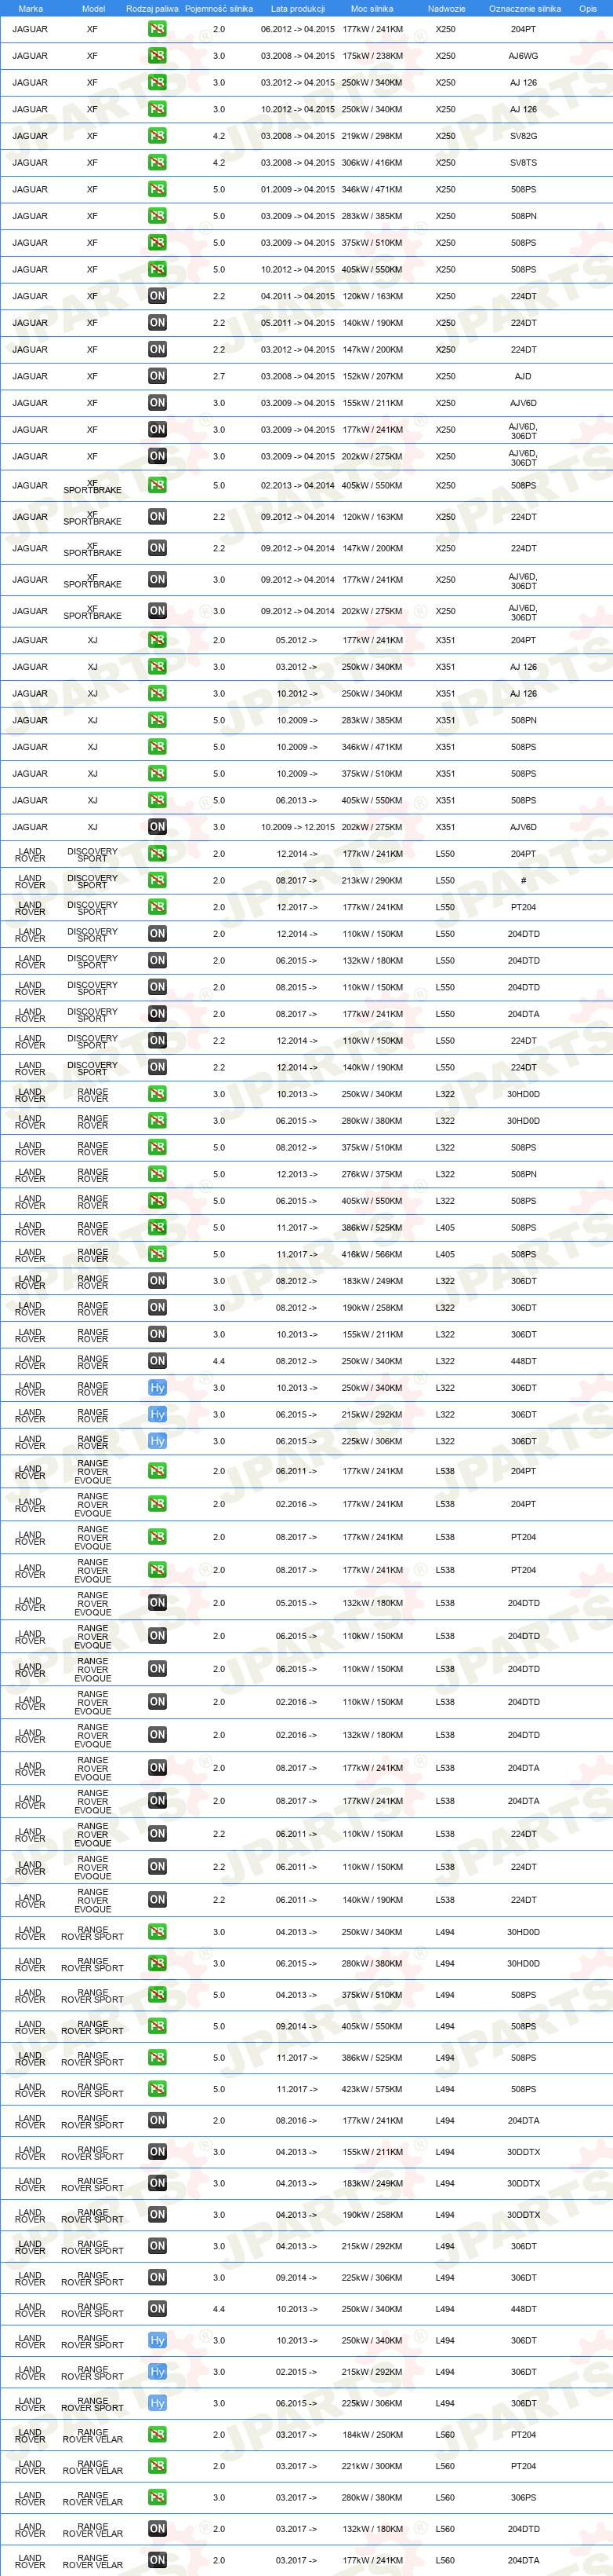Click the Oznaczenie silnika column header

524,8
